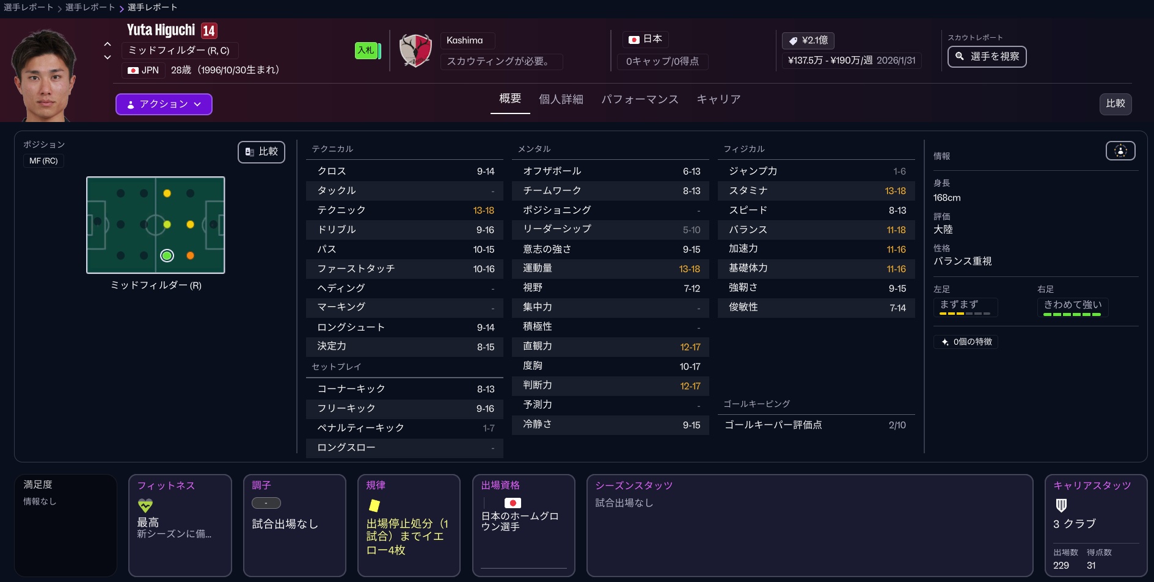Click the Japan flag in eligibility panel
Image resolution: width=1154 pixels, height=582 pixels.
coord(512,503)
